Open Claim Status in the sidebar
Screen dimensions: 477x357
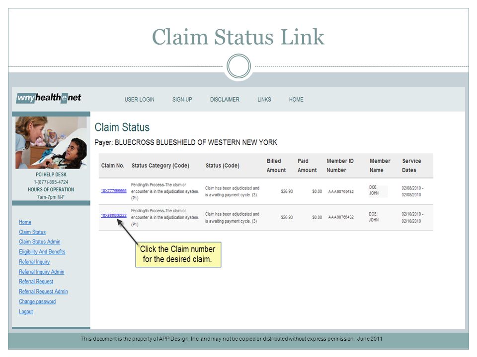point(32,232)
